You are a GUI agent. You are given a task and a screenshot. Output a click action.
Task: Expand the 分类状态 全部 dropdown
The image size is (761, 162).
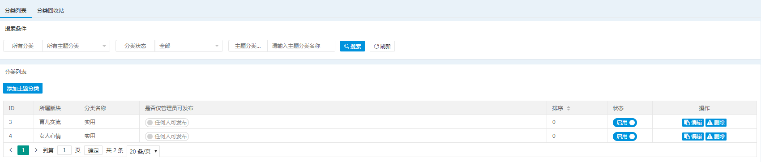tap(188, 46)
